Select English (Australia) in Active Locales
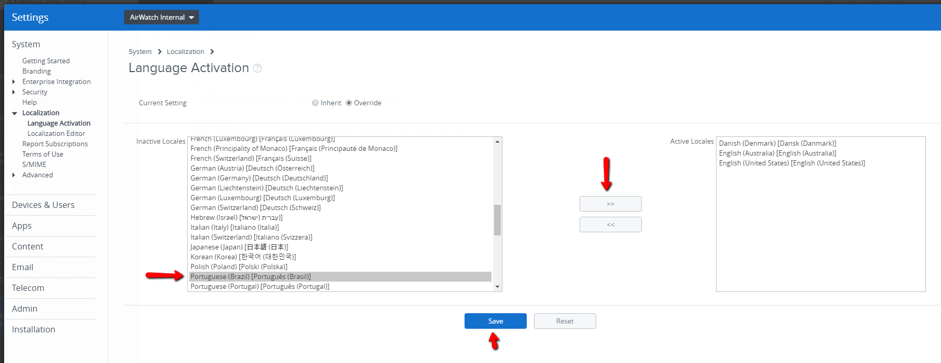941x363 pixels. tap(821, 153)
